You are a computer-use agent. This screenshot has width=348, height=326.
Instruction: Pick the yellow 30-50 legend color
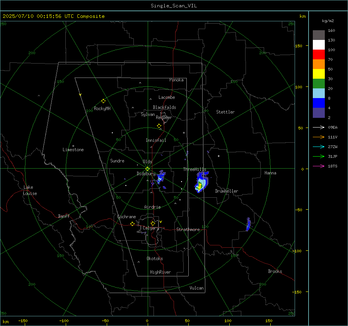pyautogui.click(x=319, y=74)
